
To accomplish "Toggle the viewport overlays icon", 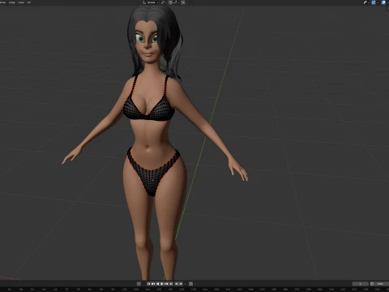I will (383, 2).
